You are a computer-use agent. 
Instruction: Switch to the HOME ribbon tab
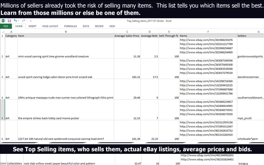[x=19, y=26]
